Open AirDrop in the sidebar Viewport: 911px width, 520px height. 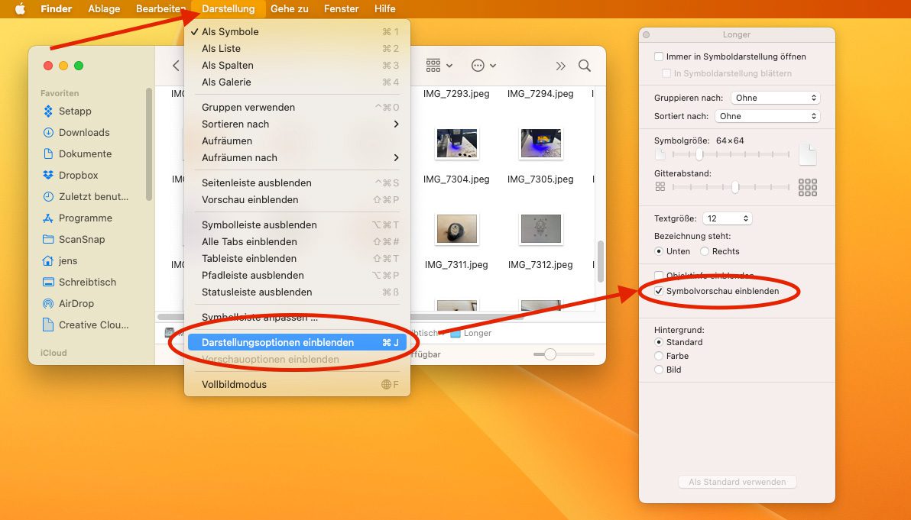[x=76, y=303]
